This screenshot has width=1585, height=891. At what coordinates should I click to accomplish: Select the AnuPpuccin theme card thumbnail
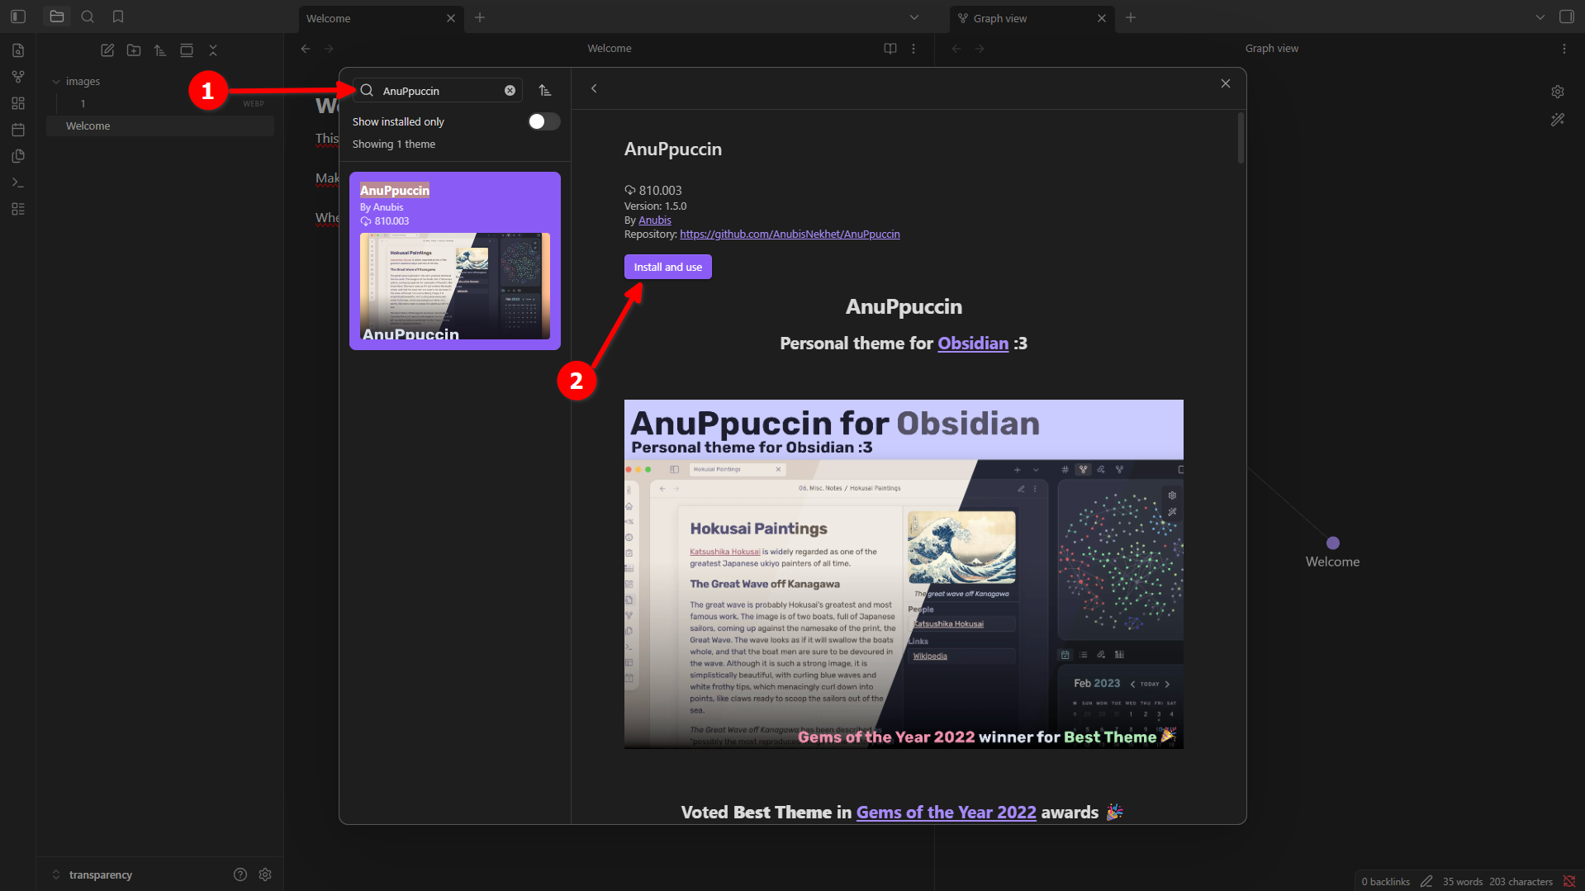(454, 286)
